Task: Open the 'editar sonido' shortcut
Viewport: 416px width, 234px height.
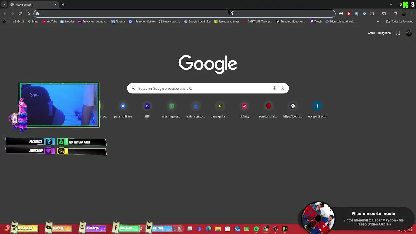Action: tap(196, 110)
